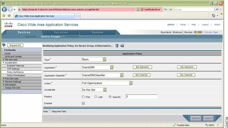Click the contents pane icon beside Expand All

click(4, 45)
